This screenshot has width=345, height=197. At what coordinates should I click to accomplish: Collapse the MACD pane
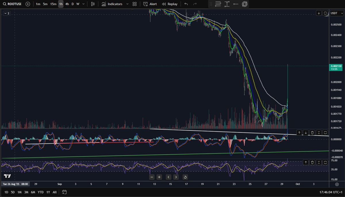coord(319,132)
